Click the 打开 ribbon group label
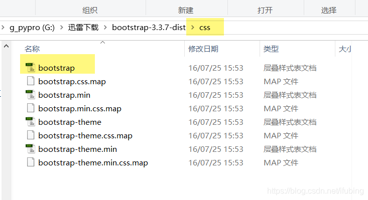 point(265,11)
